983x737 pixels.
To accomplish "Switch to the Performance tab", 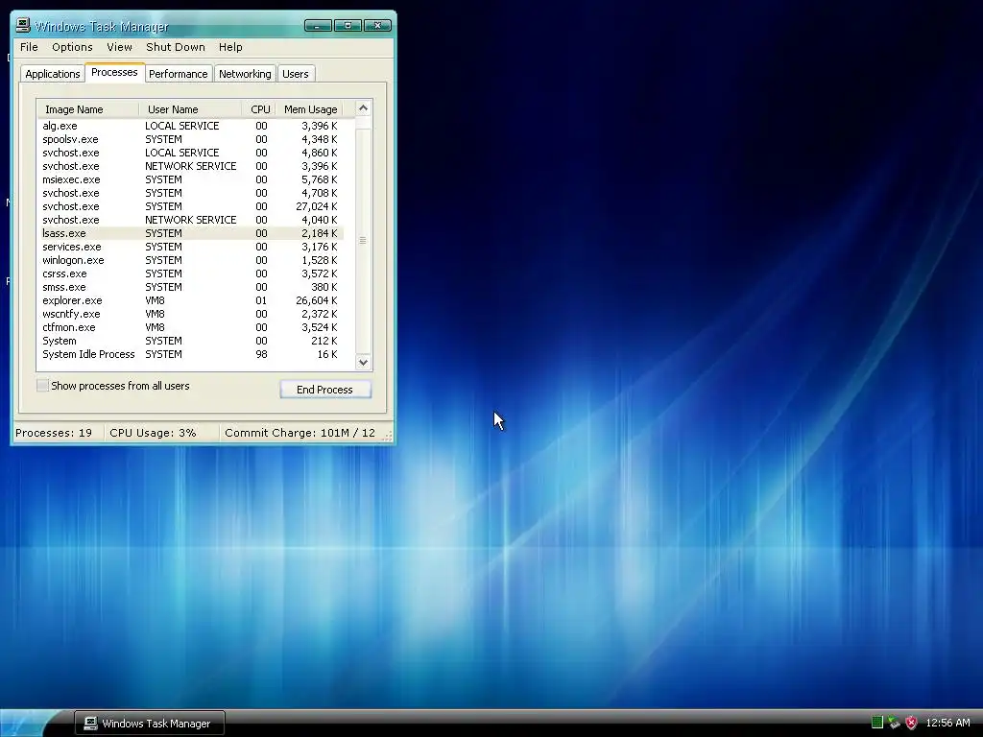I will tap(178, 74).
